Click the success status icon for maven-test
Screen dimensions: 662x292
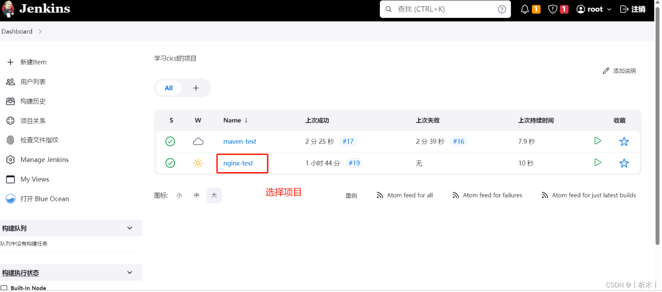pyautogui.click(x=170, y=141)
